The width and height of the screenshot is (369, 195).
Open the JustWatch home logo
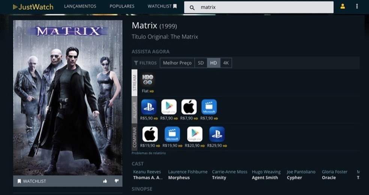[33, 7]
